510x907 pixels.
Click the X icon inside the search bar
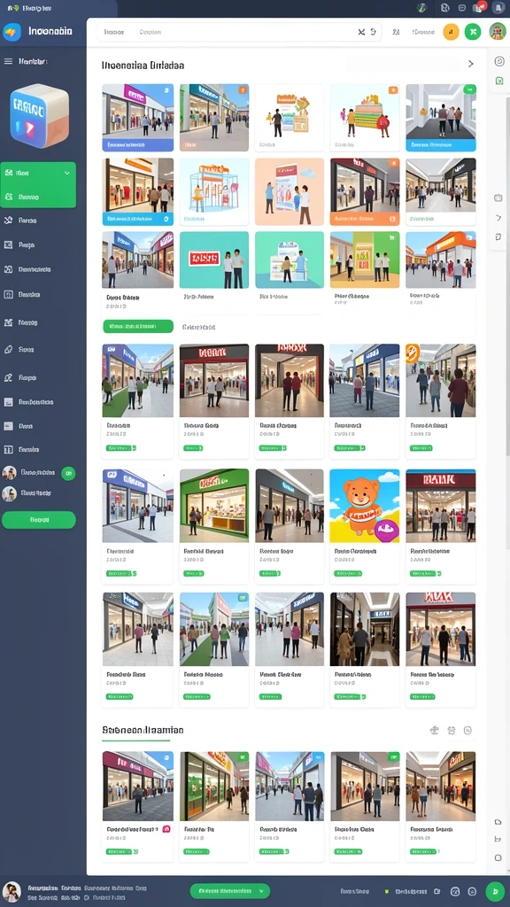tap(361, 33)
